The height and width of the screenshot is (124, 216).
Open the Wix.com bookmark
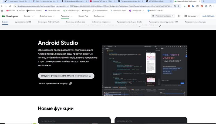21,11
